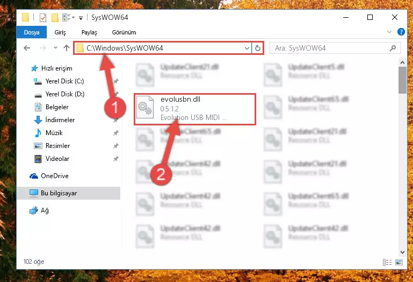413x282 pixels.
Task: Select OneDrive in the navigation pane
Action: [x=49, y=176]
